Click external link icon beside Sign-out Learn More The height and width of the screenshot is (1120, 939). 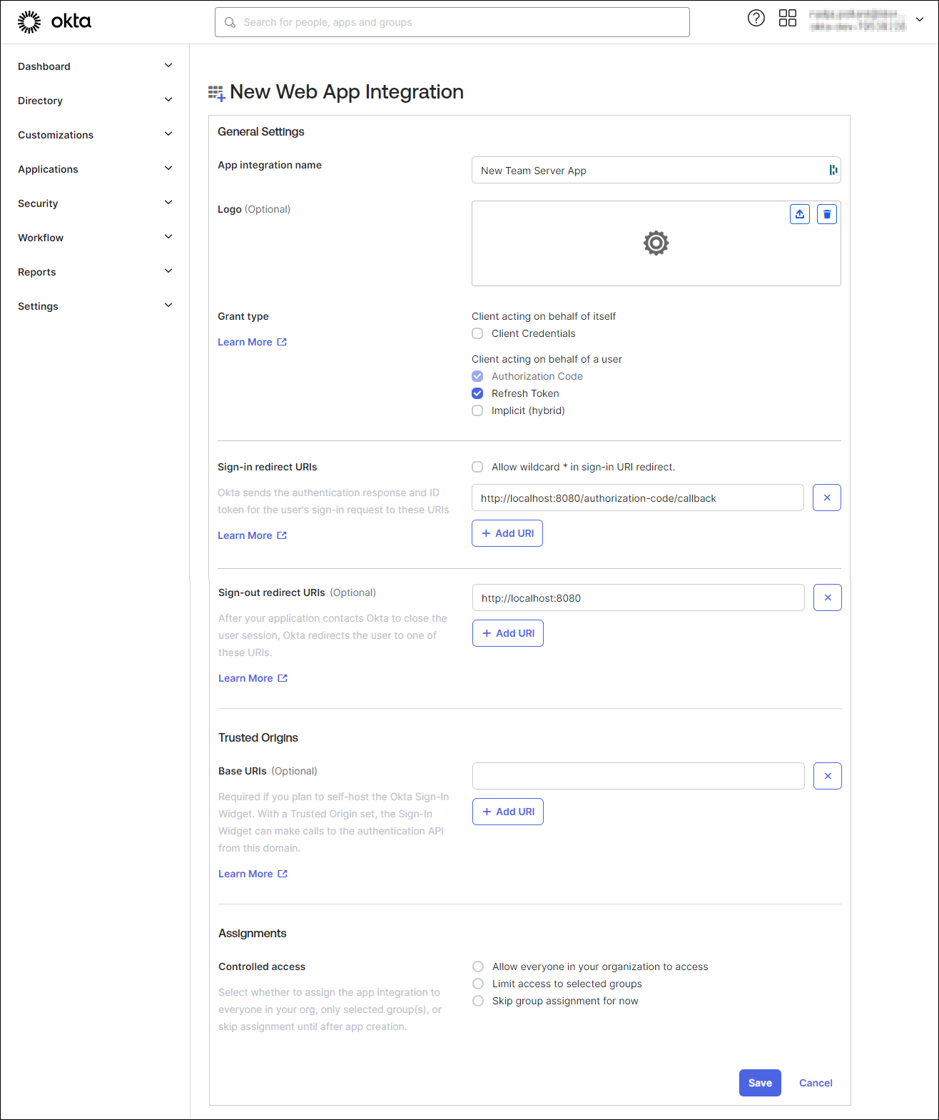coord(283,678)
